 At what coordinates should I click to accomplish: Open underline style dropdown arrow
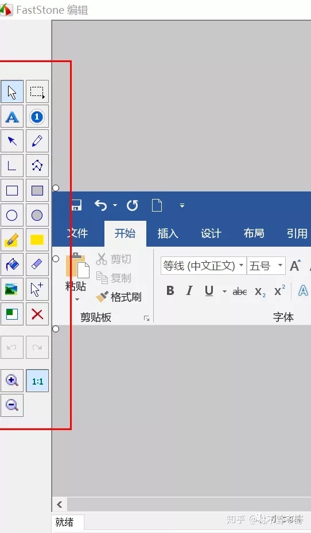click(224, 291)
